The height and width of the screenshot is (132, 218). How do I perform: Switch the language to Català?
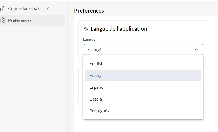(x=96, y=99)
